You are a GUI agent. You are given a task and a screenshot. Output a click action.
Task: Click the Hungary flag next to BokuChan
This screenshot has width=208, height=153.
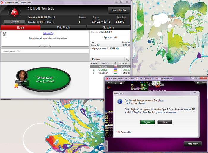pos(115,73)
